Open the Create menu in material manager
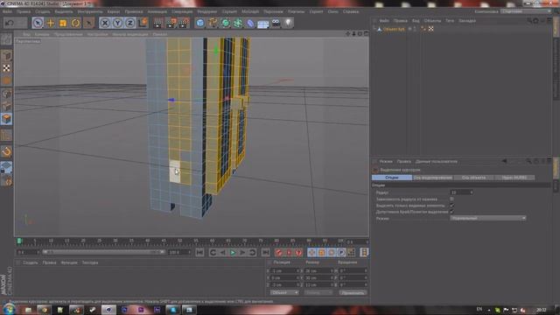 (31, 262)
